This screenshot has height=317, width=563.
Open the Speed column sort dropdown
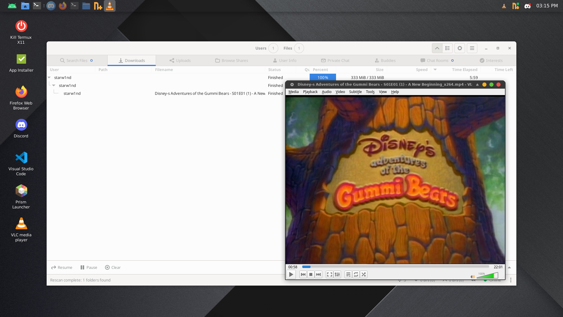click(435, 70)
